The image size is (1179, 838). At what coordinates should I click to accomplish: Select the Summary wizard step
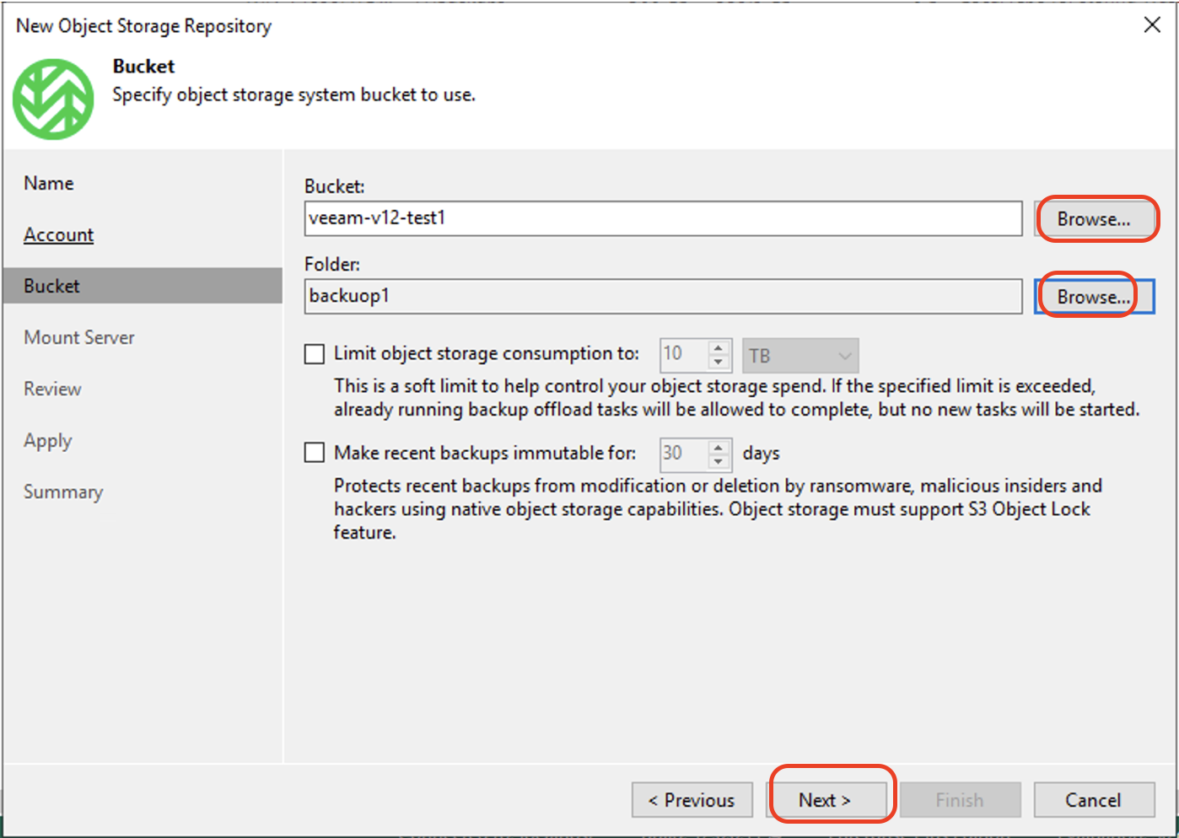click(63, 492)
